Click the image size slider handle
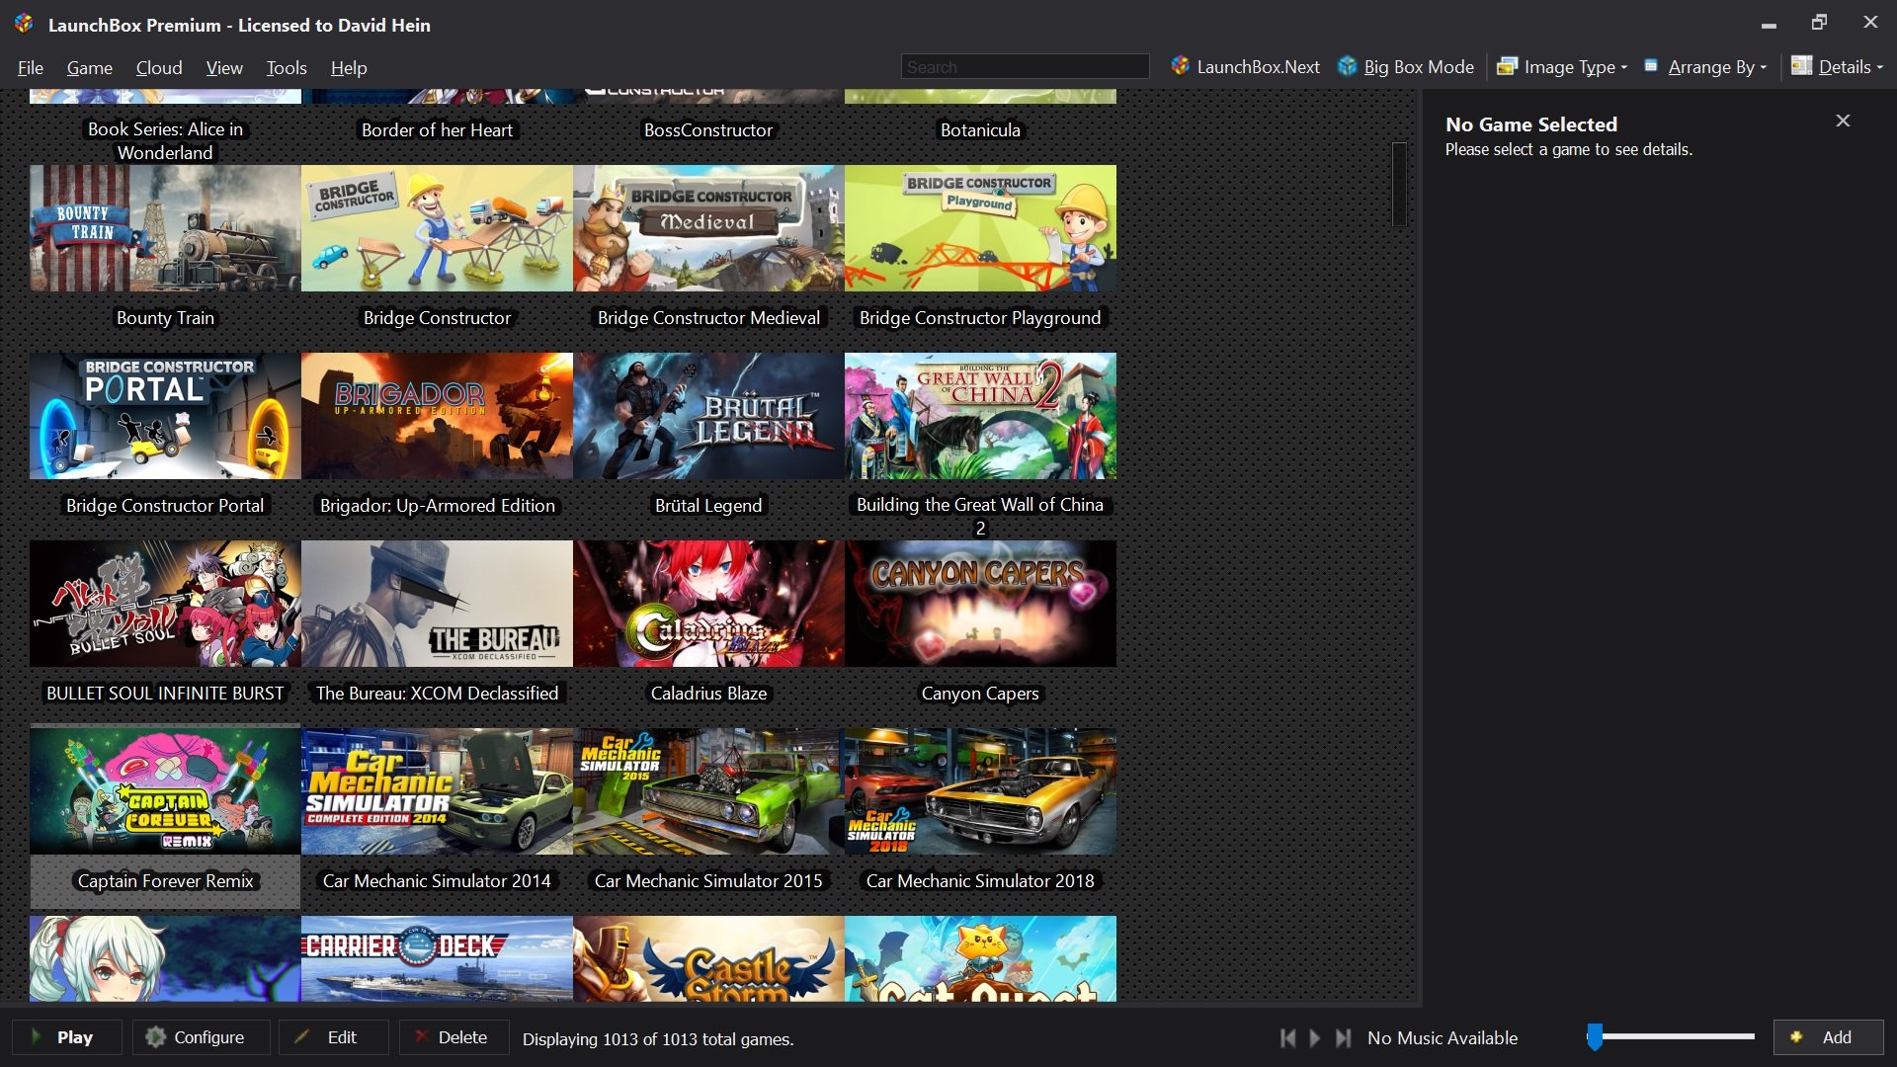Viewport: 1897px width, 1067px height. tap(1595, 1036)
